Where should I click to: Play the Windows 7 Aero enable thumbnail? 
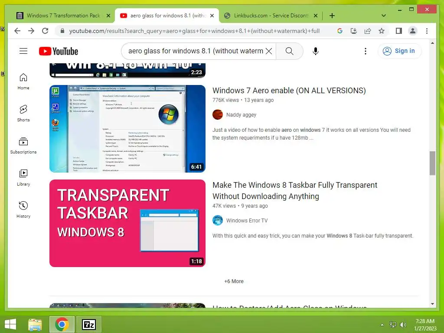(x=127, y=128)
